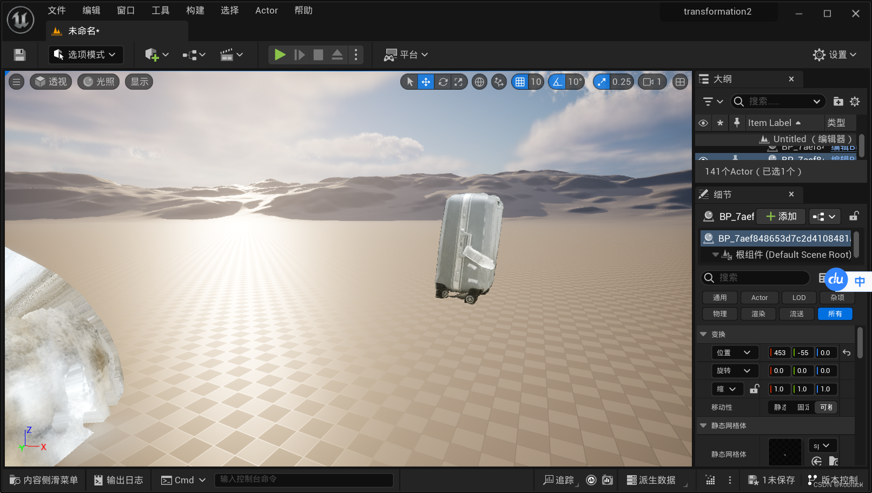
Task: Open the 工具 menu
Action: pyautogui.click(x=161, y=10)
